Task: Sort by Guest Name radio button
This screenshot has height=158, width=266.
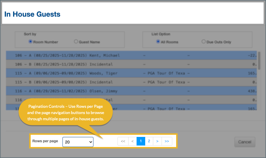Action: [x=76, y=42]
